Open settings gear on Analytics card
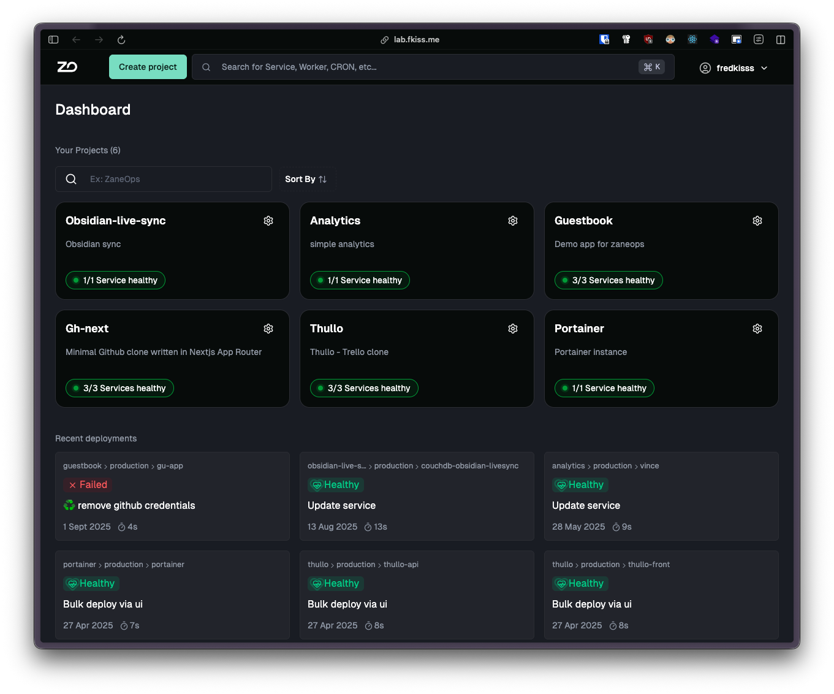This screenshot has width=834, height=694. click(x=513, y=221)
